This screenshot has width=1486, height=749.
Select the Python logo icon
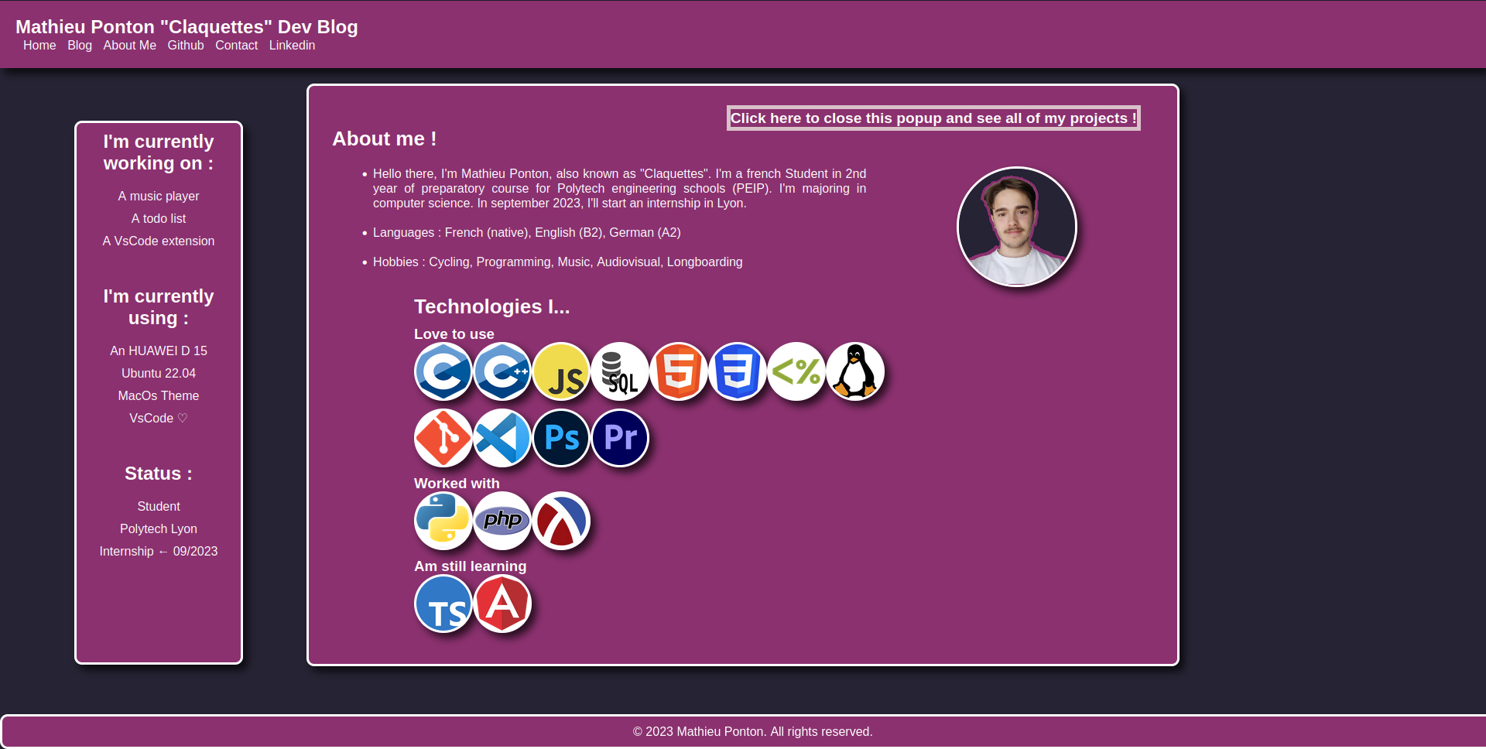[443, 521]
